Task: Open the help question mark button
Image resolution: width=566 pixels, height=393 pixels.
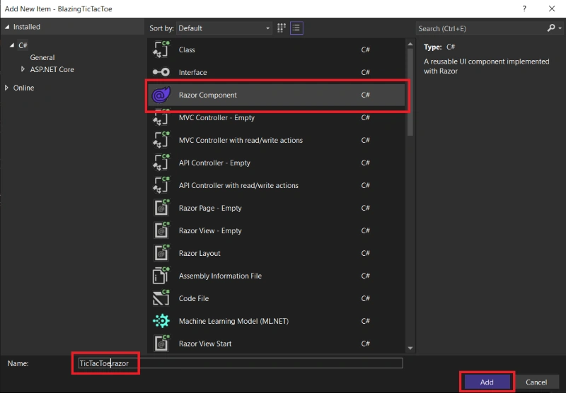Action: click(524, 8)
